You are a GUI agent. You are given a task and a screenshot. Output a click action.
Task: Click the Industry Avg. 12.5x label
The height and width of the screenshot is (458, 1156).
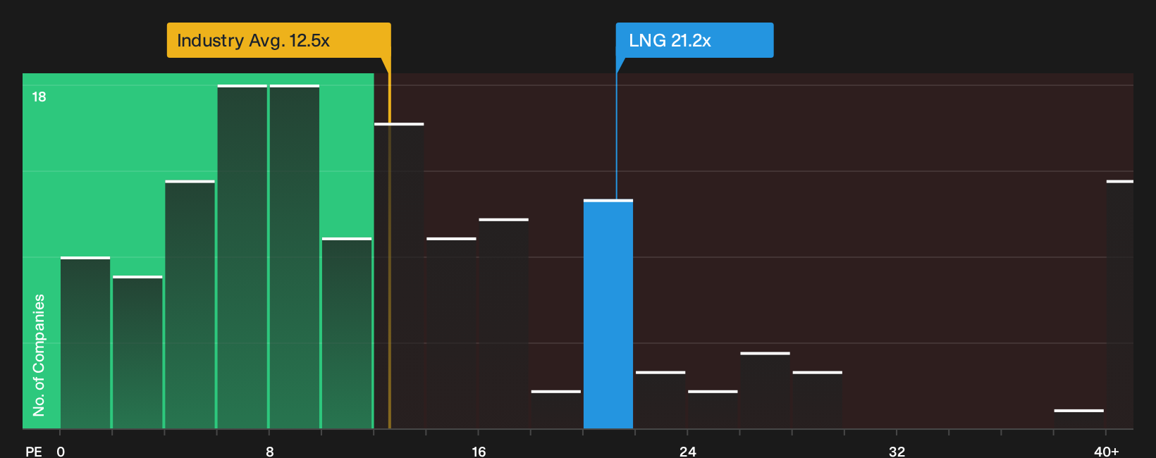(278, 40)
